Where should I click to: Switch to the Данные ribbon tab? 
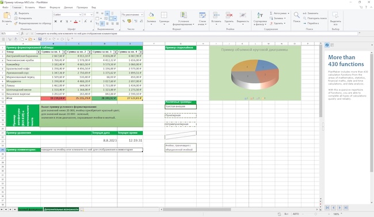pos(68,7)
